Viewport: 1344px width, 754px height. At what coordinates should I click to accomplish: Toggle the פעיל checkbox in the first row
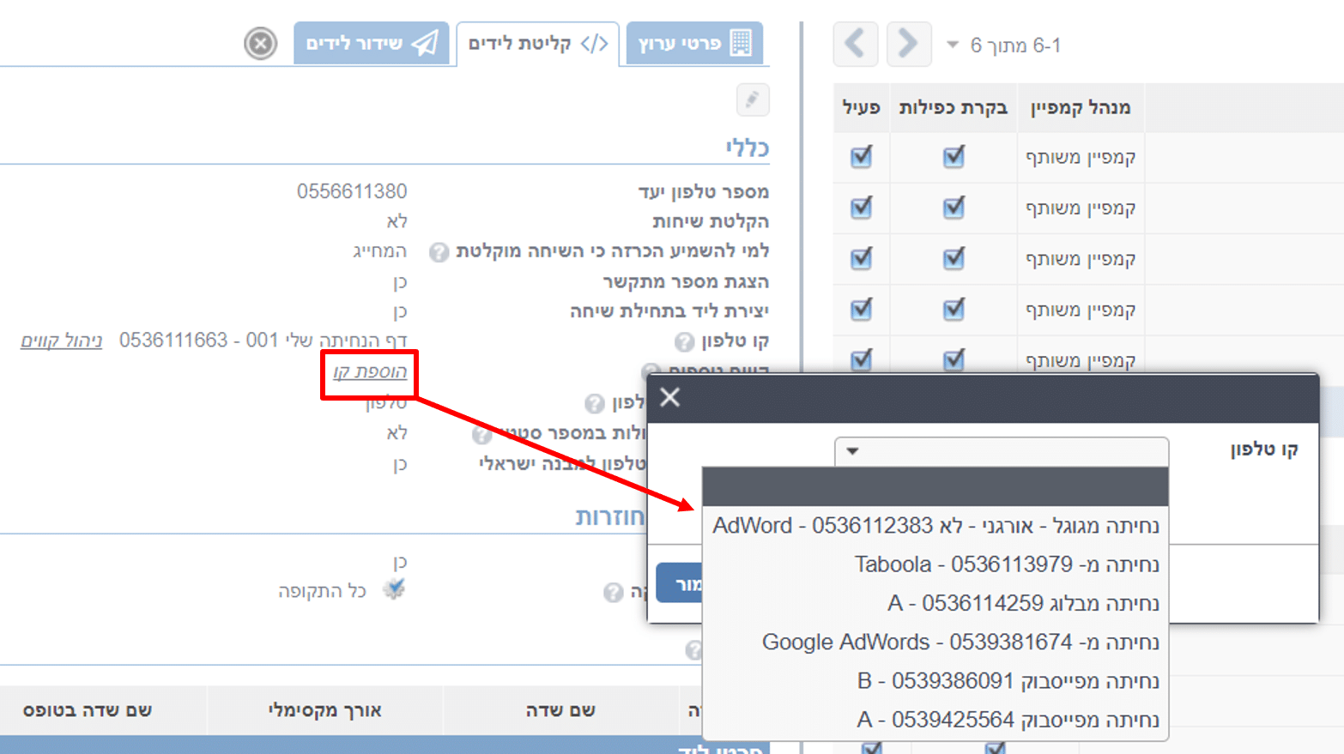pos(861,157)
